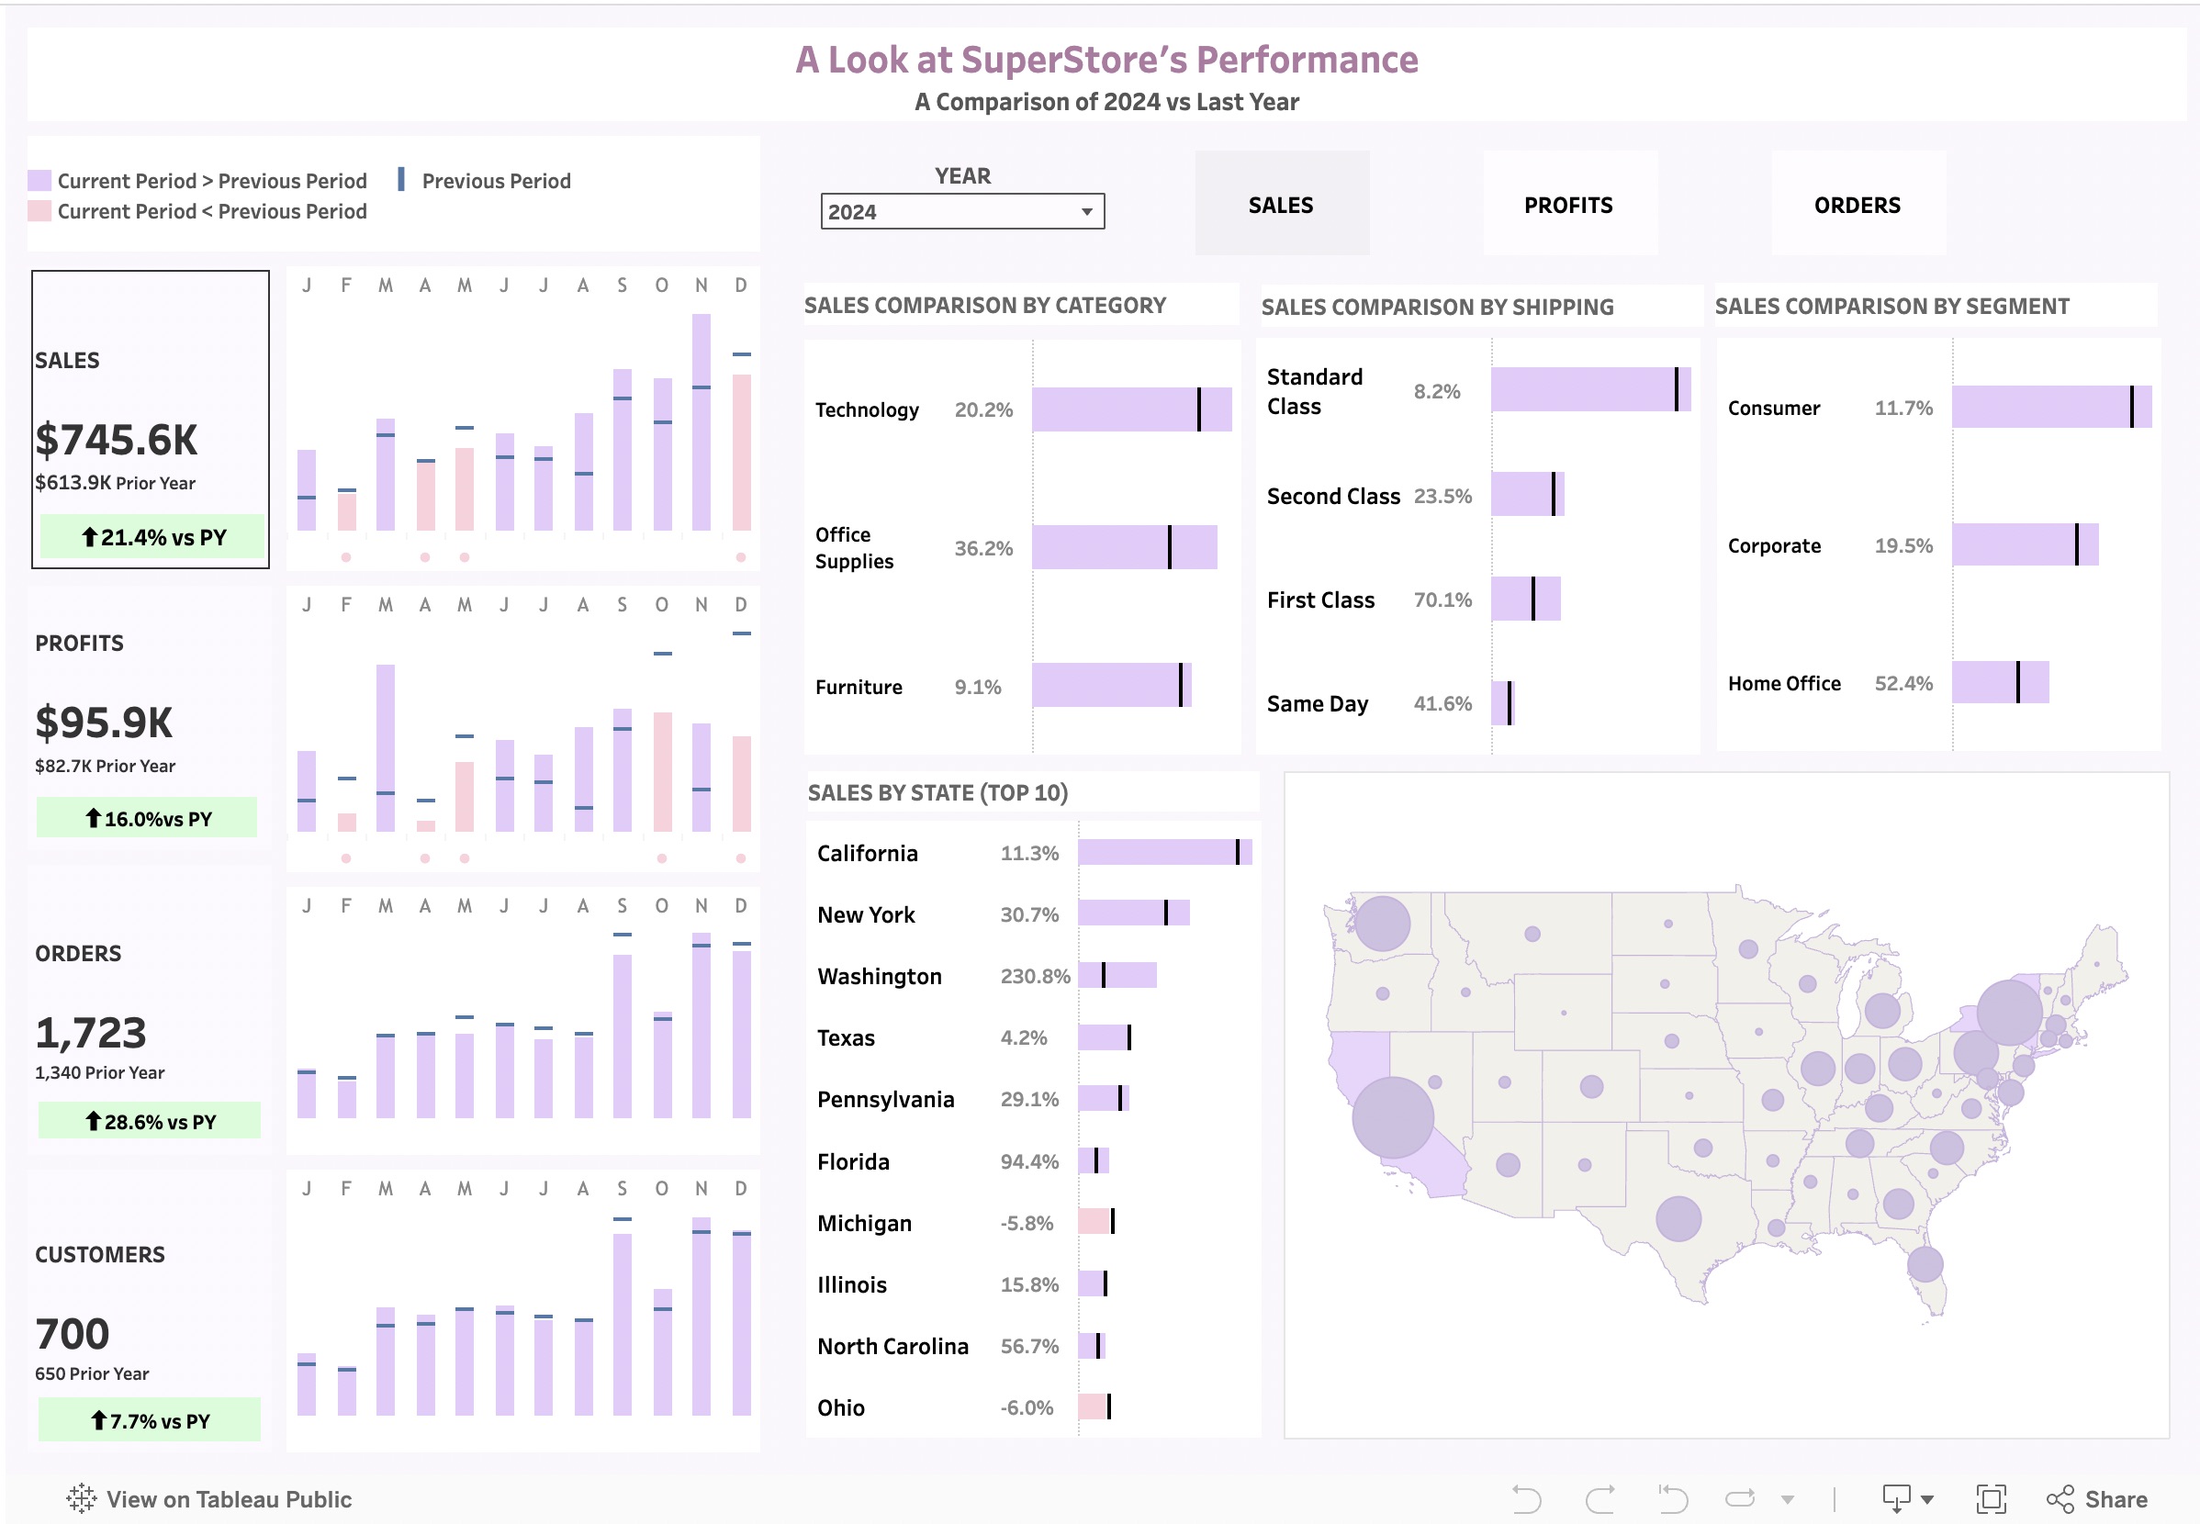The width and height of the screenshot is (2200, 1524).
Task: Select the SALES metric button
Action: click(x=1281, y=206)
